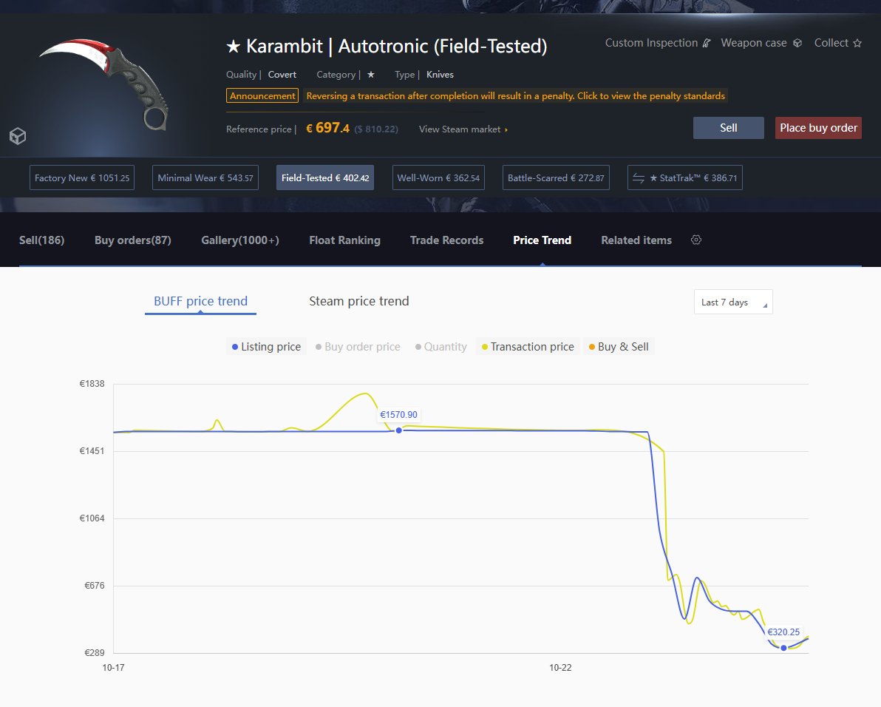Click the Covert quality value
The image size is (881, 707).
point(282,74)
